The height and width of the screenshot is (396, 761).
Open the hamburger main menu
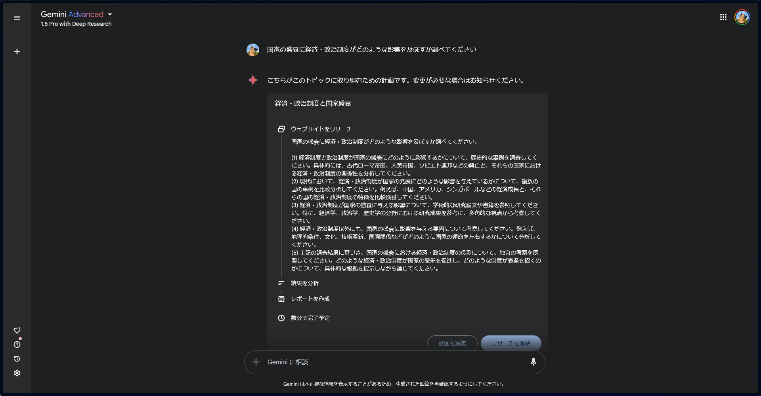[17, 18]
